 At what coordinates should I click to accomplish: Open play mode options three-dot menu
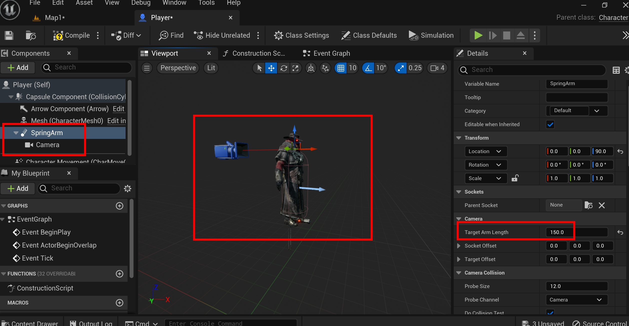535,35
